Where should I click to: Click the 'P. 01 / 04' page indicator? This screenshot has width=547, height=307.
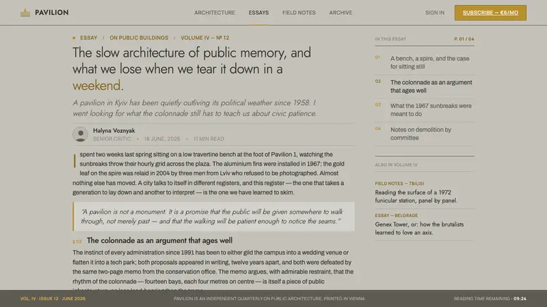point(464,39)
